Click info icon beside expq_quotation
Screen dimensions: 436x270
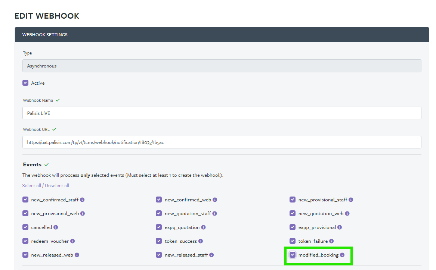pyautogui.click(x=203, y=227)
